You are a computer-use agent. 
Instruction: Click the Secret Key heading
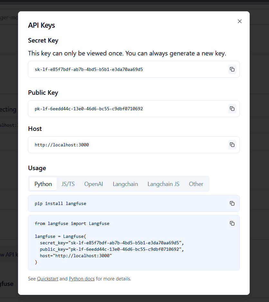click(x=43, y=40)
